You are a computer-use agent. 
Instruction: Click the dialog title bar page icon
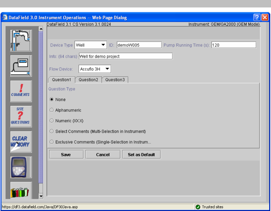[5, 17]
